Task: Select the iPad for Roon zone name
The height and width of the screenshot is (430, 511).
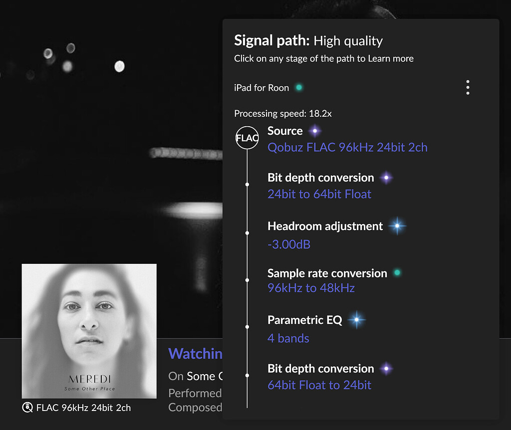Action: pyautogui.click(x=261, y=87)
